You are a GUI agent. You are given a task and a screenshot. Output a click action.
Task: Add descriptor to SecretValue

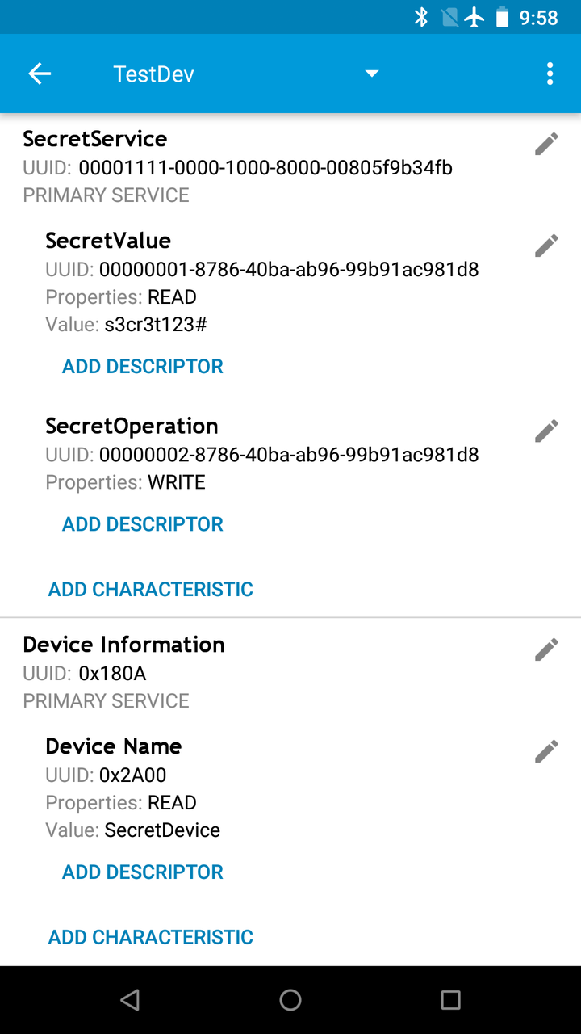pyautogui.click(x=143, y=367)
